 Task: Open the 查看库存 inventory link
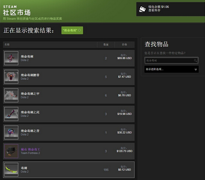[x=154, y=10]
